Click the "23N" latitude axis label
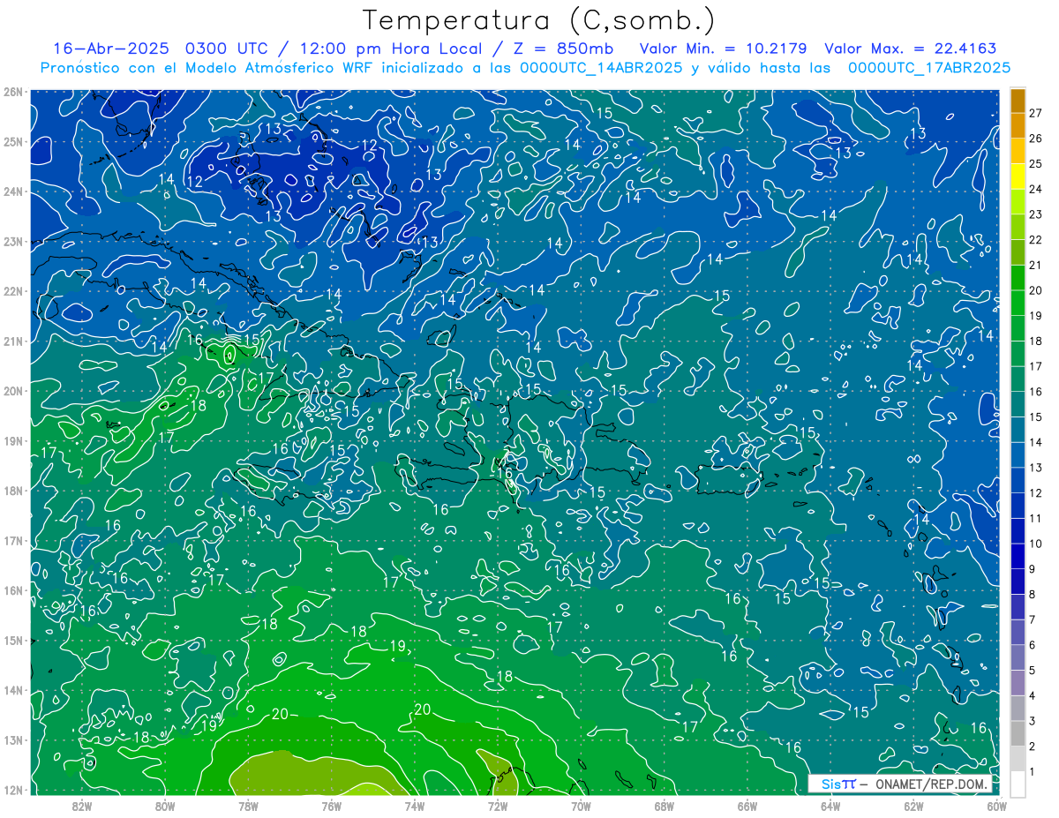1059x818 pixels. click(x=12, y=241)
